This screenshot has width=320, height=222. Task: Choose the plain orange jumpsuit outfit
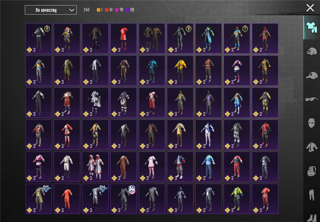coord(67,199)
